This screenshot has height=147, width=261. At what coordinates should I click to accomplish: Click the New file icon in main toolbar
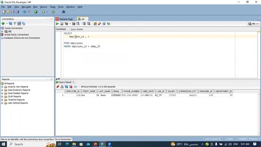coord(4,12)
